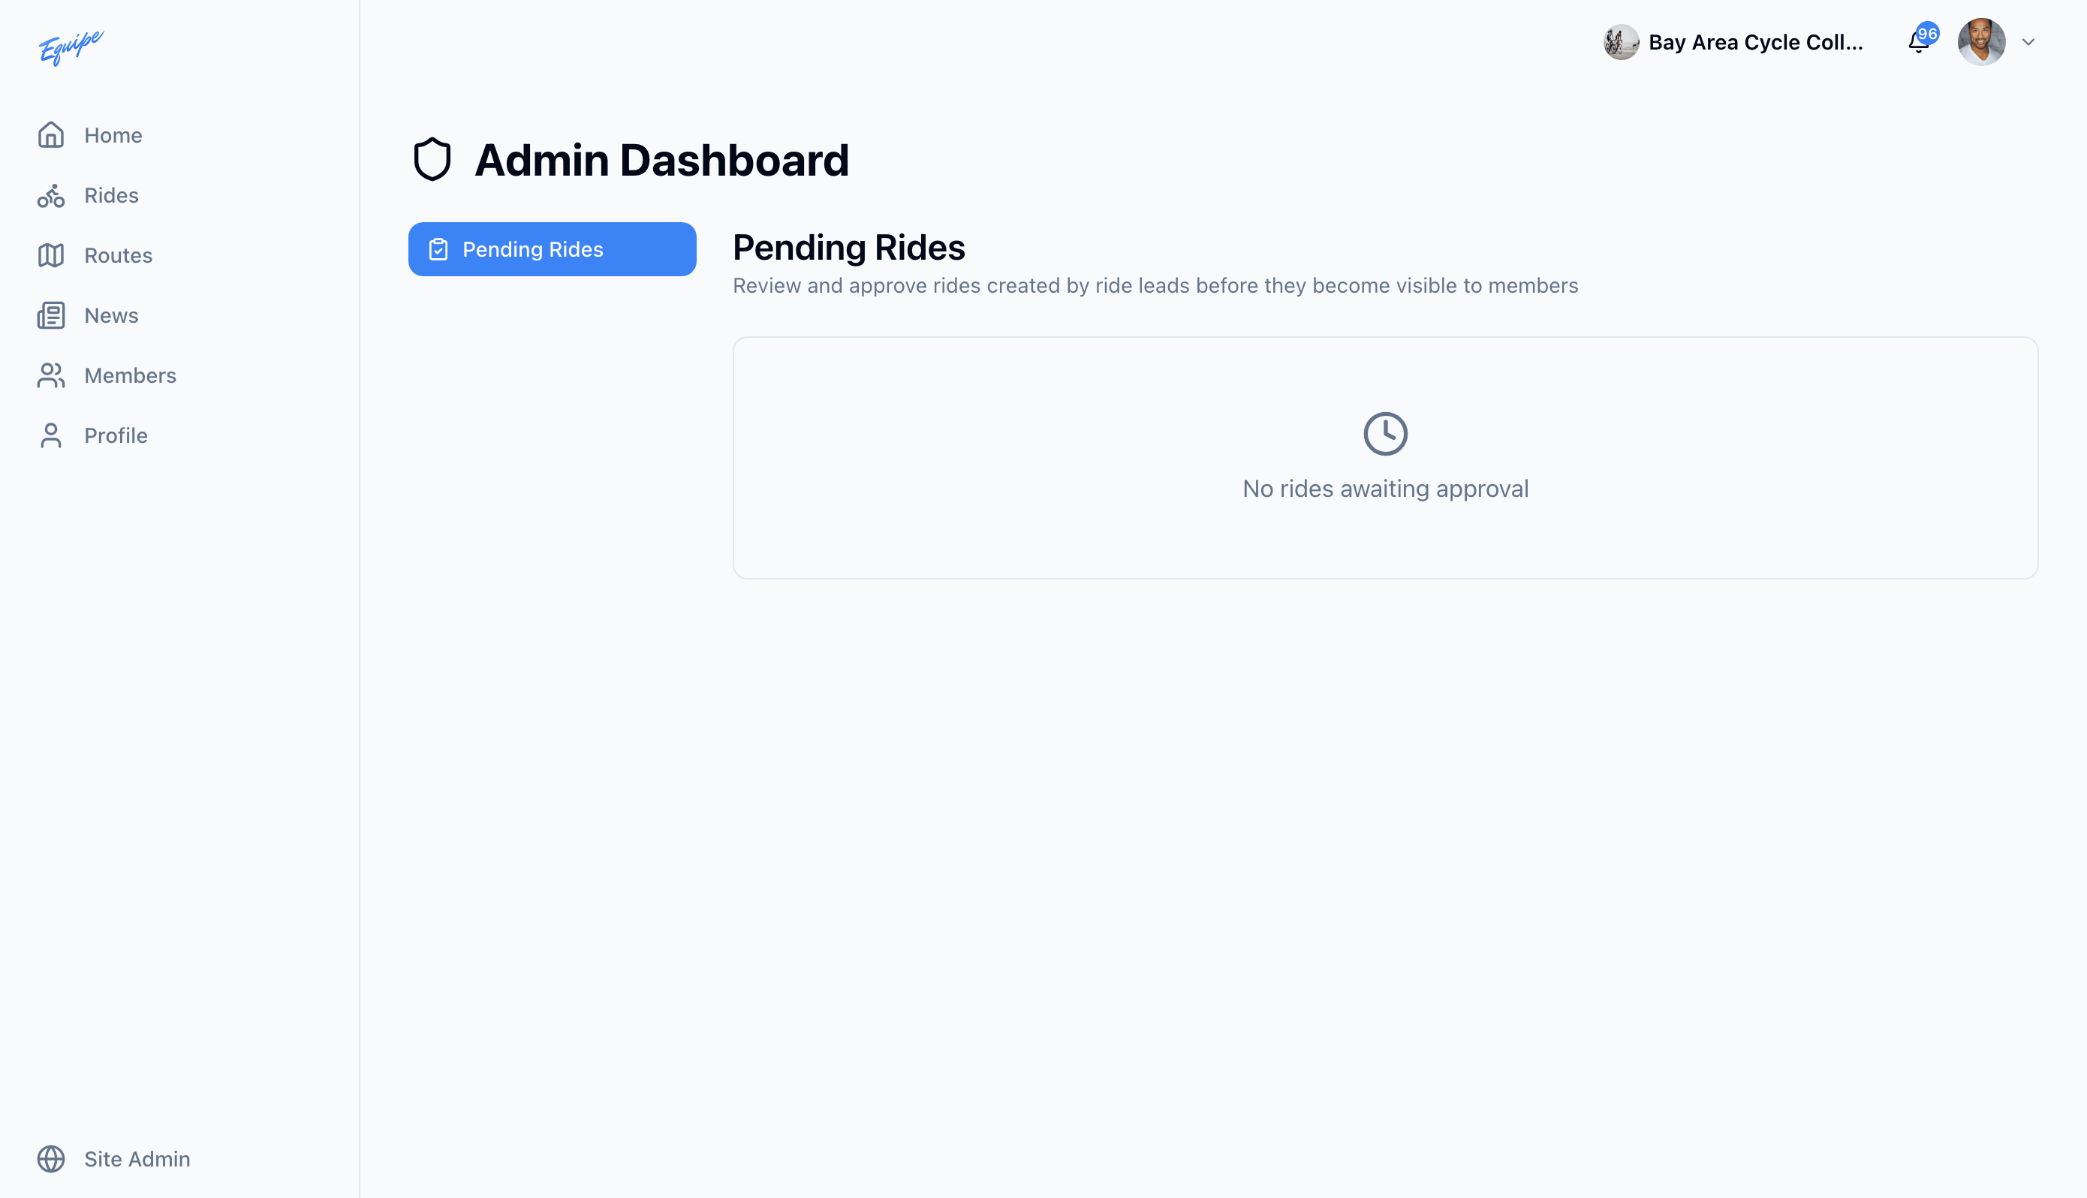Click the Admin Dashboard heading
This screenshot has width=2087, height=1198.
tap(662, 160)
